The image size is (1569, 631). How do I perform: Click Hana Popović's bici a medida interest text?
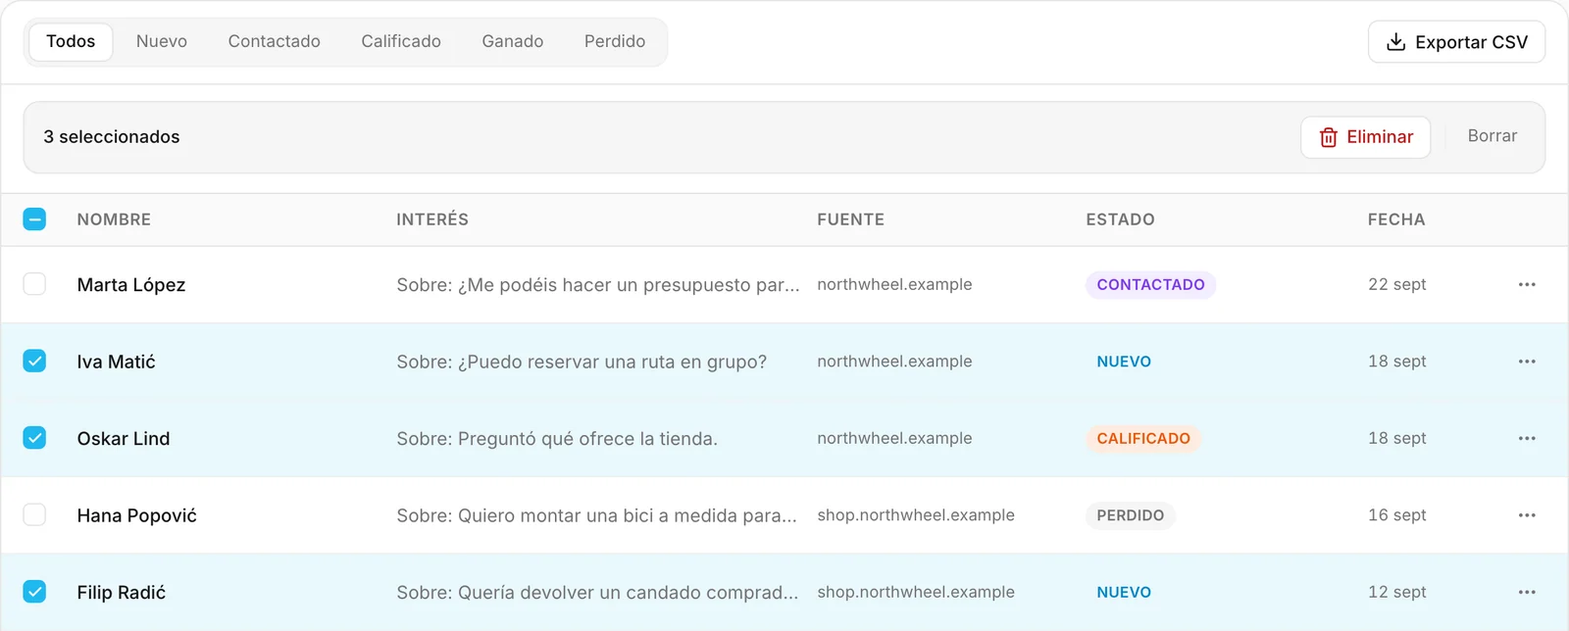click(x=597, y=515)
